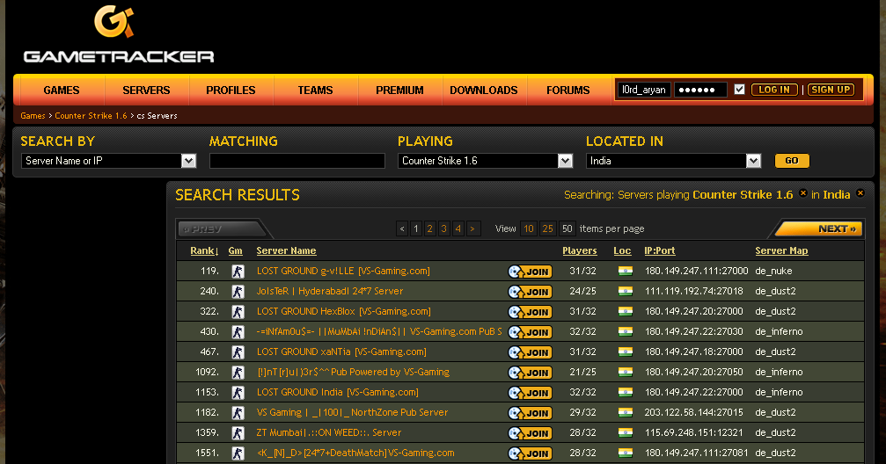
Task: Click India flag in JolsTeR Hyderabad row
Action: pyautogui.click(x=625, y=291)
